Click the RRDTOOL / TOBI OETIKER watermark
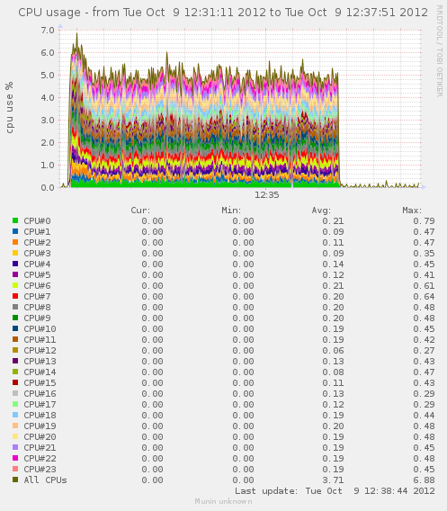This screenshot has height=511, width=447. (439, 51)
